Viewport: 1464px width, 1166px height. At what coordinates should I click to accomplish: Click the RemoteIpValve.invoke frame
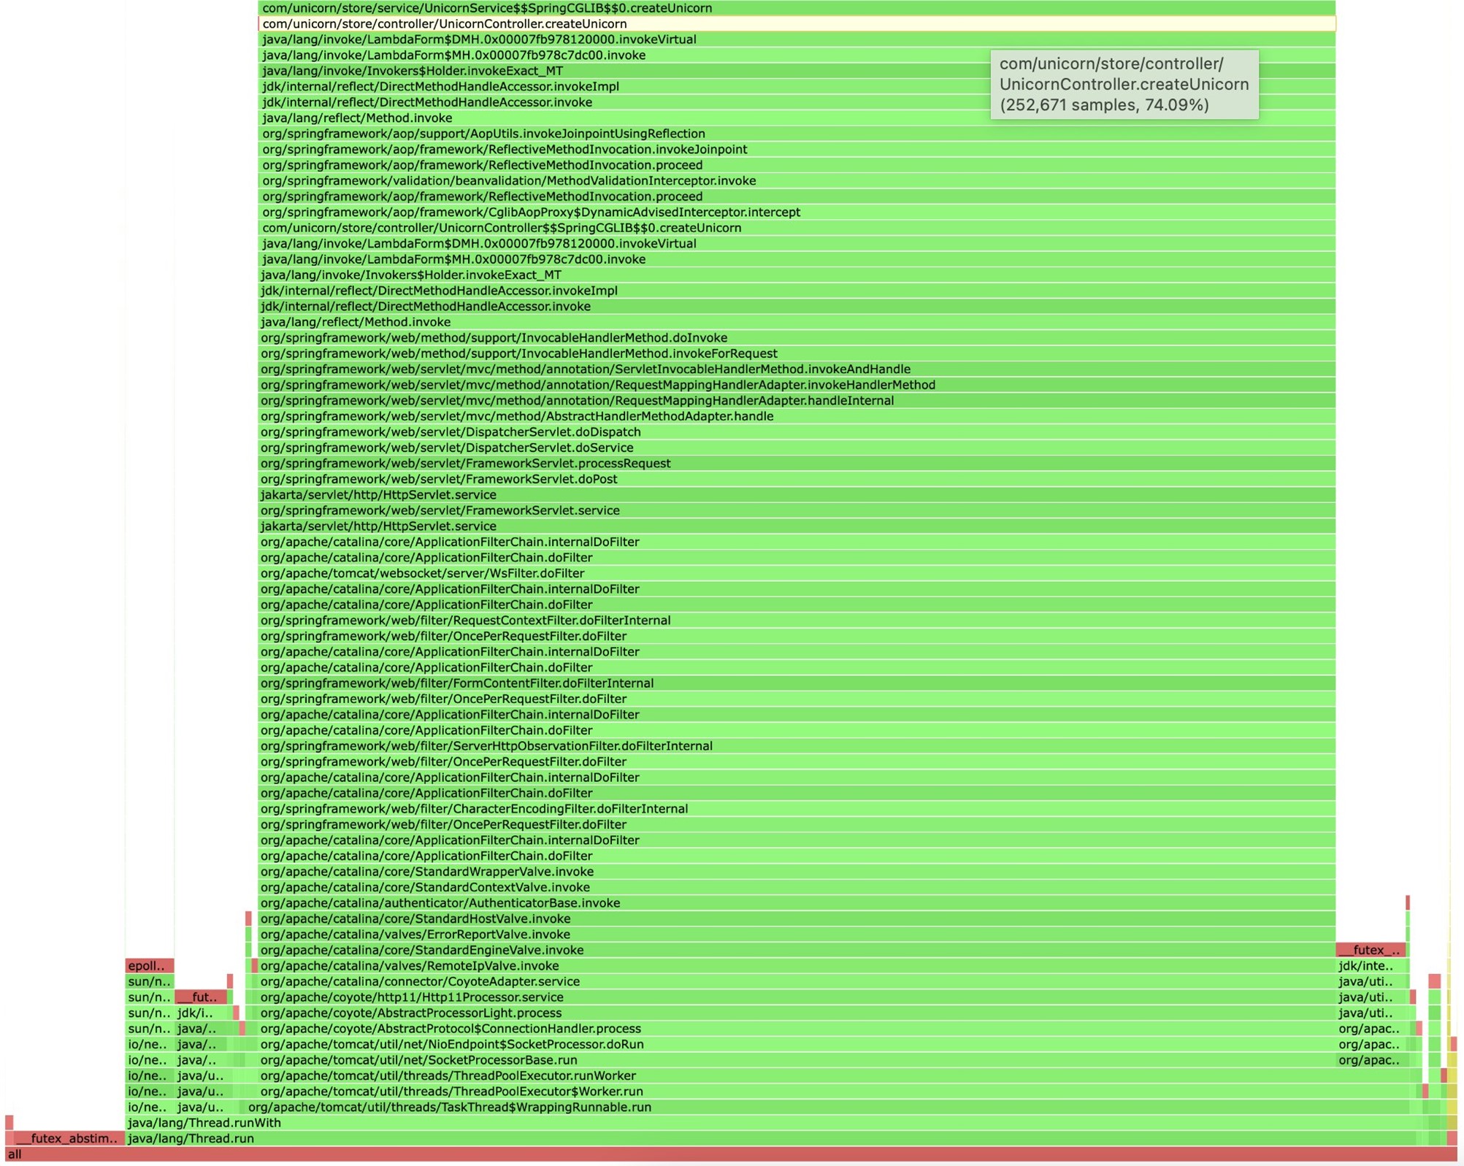click(x=797, y=966)
